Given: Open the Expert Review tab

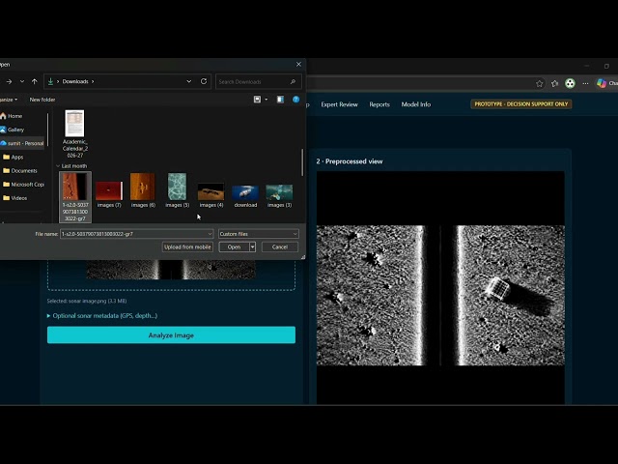Looking at the screenshot, I should pyautogui.click(x=339, y=104).
